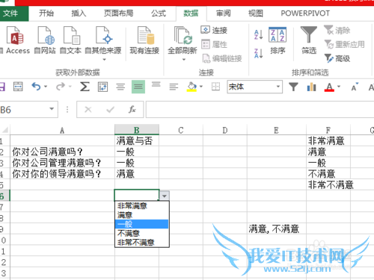Click the filter funnel in quick toolbar
The width and height of the screenshot is (374, 280).
pyautogui.click(x=293, y=87)
